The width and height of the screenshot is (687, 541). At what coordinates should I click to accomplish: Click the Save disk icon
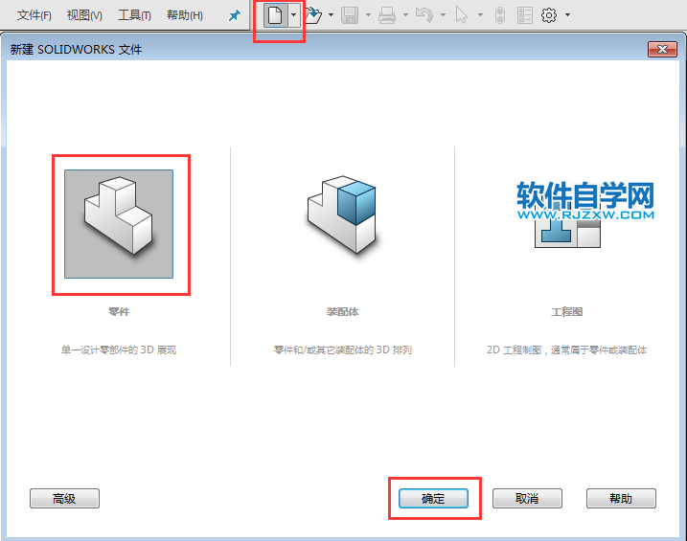pyautogui.click(x=350, y=15)
